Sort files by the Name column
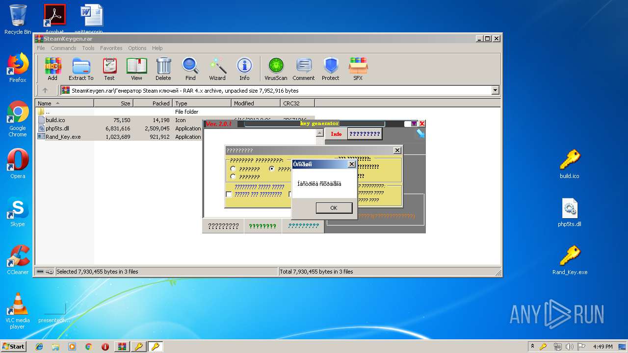The width and height of the screenshot is (628, 353). tap(64, 103)
